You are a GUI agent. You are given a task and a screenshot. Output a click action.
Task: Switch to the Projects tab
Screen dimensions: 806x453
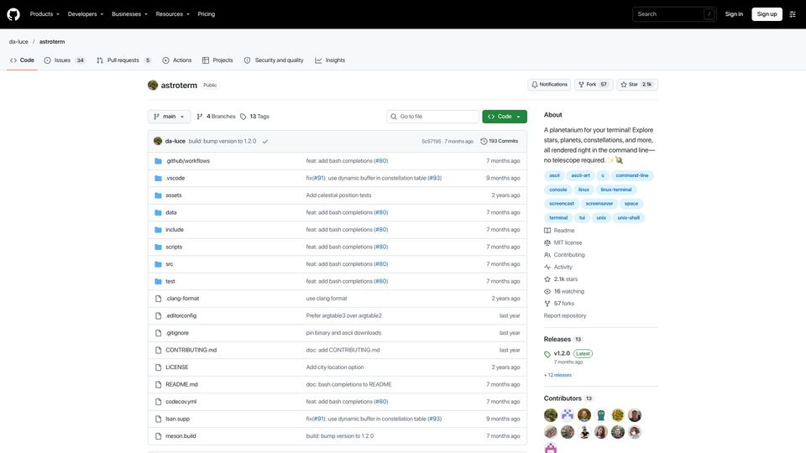[217, 60]
